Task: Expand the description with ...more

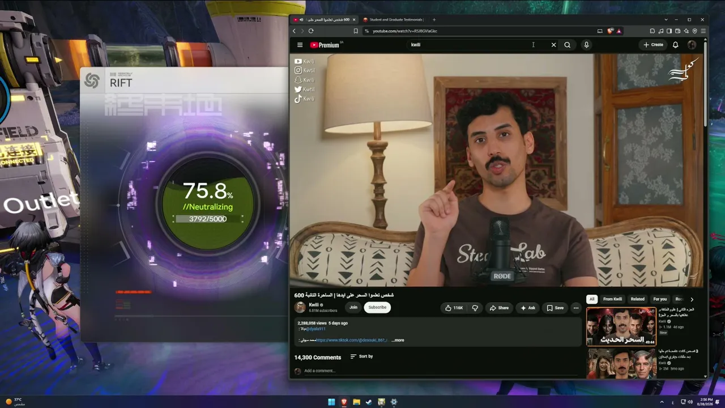Action: (x=398, y=340)
